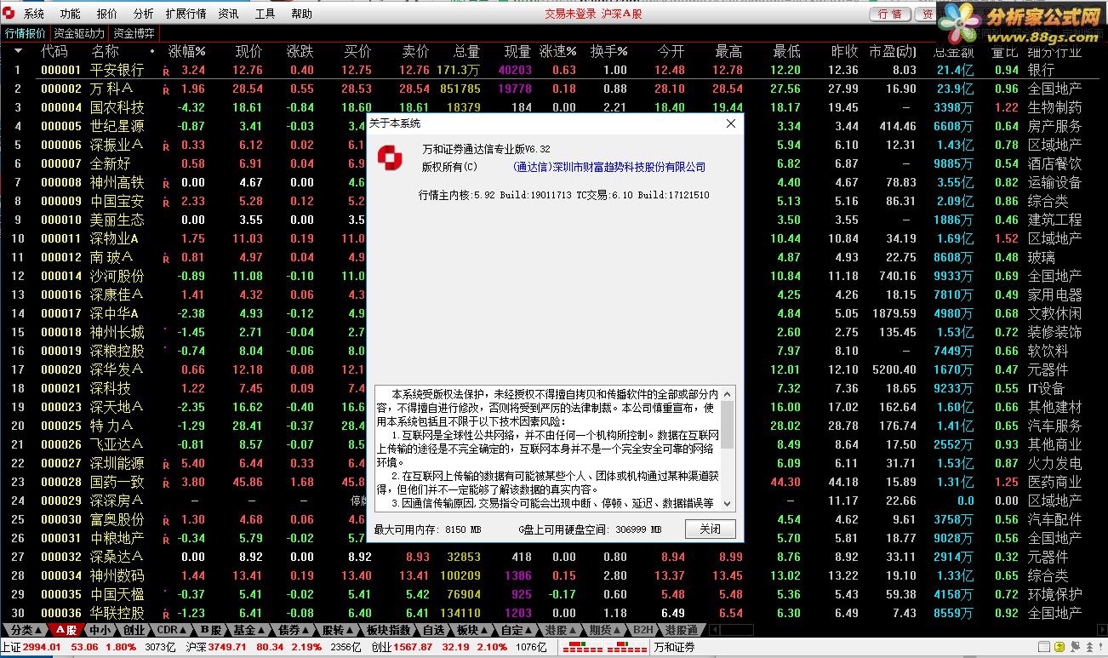Select the B股 bottom tab

(211, 630)
